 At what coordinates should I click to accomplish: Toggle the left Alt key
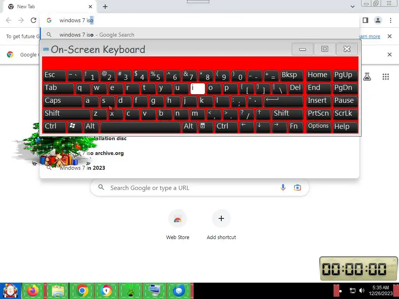pyautogui.click(x=91, y=127)
